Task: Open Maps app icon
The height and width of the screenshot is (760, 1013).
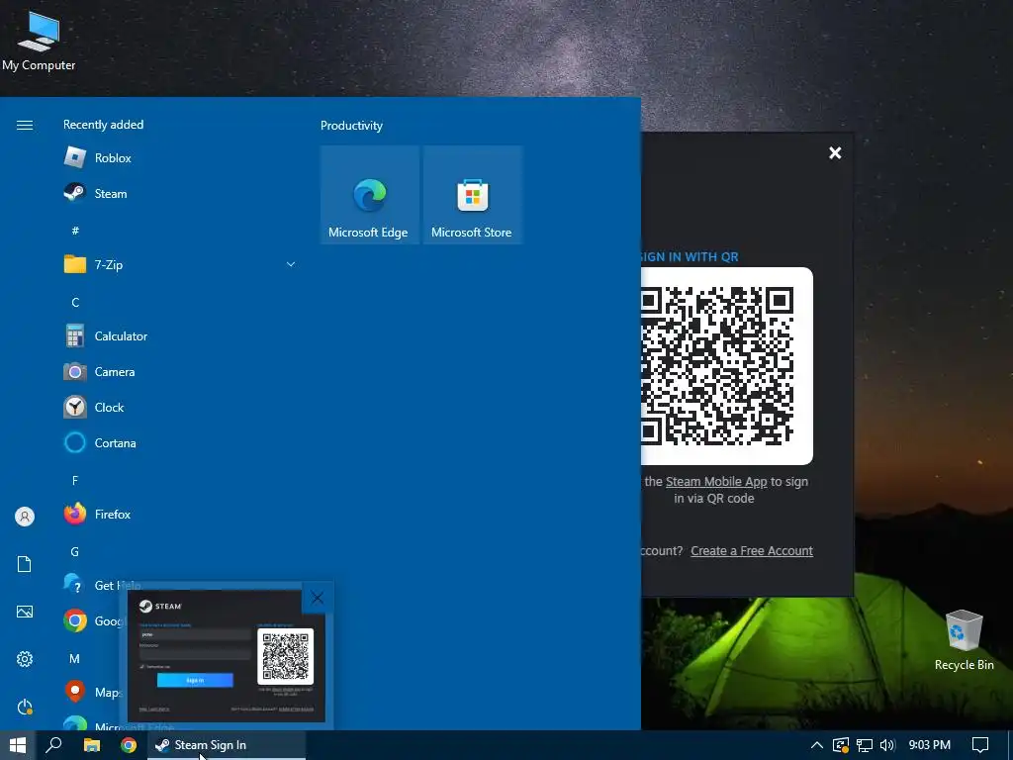Action: 75,692
